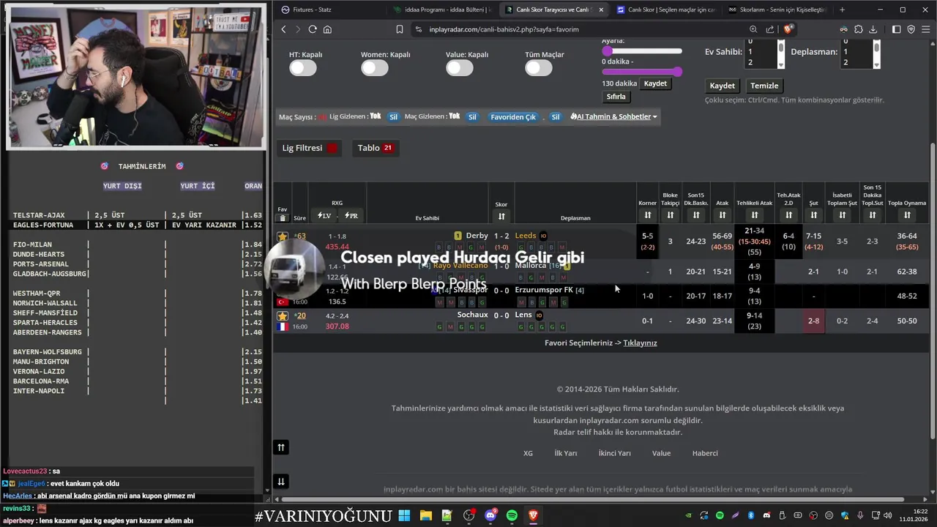Open Brave Shields lion icon
This screenshot has height=527, width=937.
click(x=788, y=29)
